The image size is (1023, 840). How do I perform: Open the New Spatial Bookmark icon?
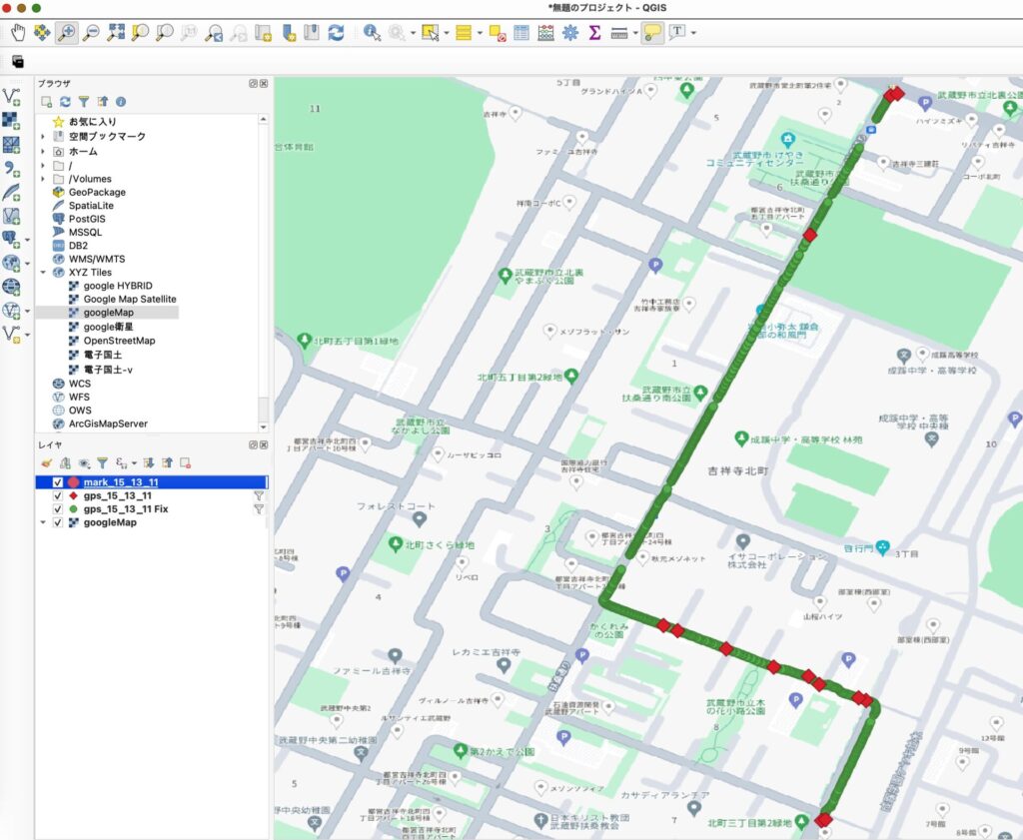(289, 32)
